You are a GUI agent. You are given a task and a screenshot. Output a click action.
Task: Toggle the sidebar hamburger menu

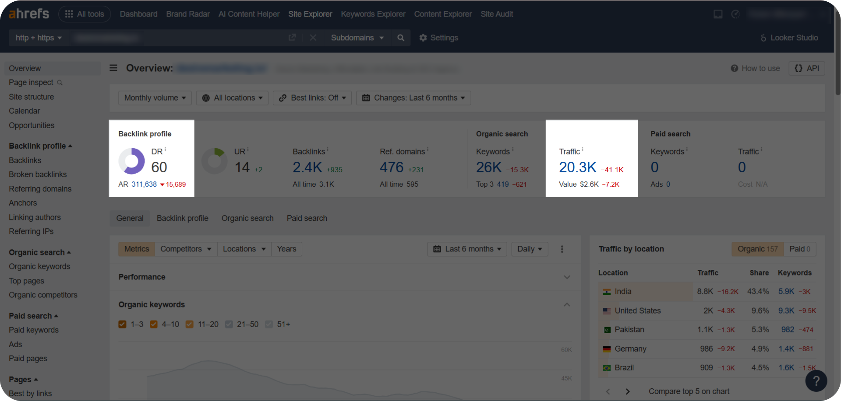click(x=113, y=68)
